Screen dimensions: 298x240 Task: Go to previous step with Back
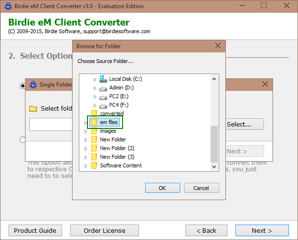coord(206,230)
